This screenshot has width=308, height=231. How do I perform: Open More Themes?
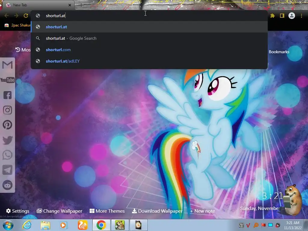[107, 211]
